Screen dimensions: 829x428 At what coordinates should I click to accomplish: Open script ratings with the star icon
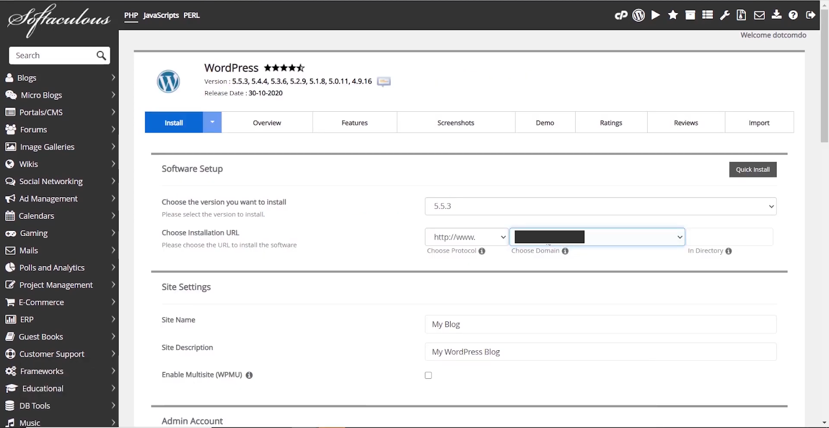pyautogui.click(x=673, y=15)
